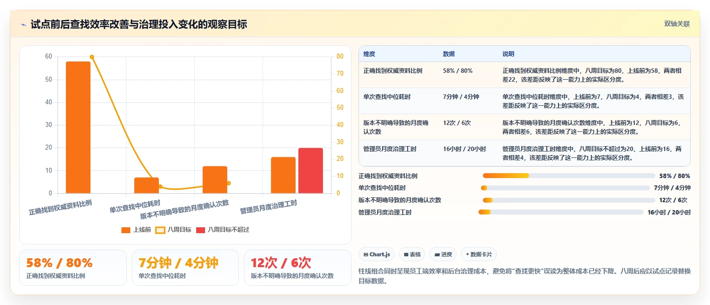
Task: Open the 7分钟 / 4分钟 data card
Action: pyautogui.click(x=185, y=268)
